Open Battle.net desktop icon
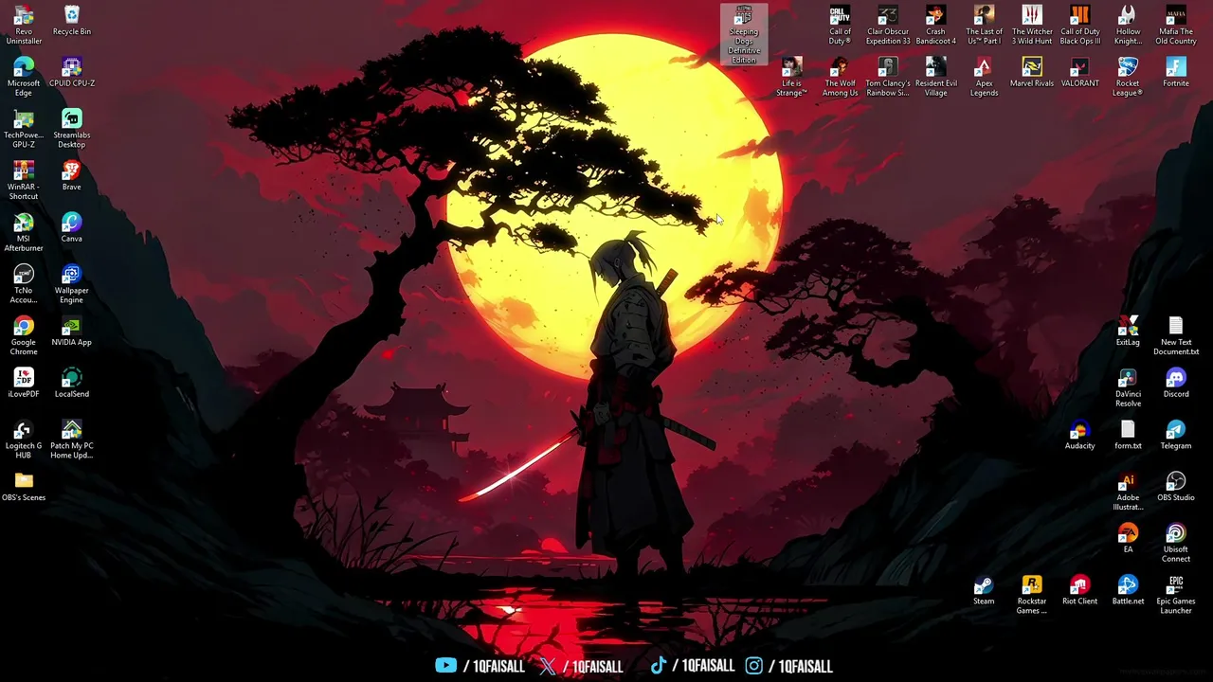Screen dimensions: 1213x682 (1128, 590)
